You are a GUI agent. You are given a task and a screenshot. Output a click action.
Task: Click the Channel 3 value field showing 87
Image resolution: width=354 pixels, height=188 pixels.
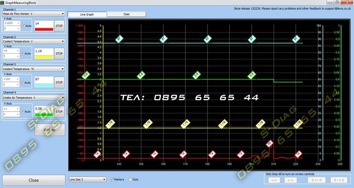pos(44,80)
